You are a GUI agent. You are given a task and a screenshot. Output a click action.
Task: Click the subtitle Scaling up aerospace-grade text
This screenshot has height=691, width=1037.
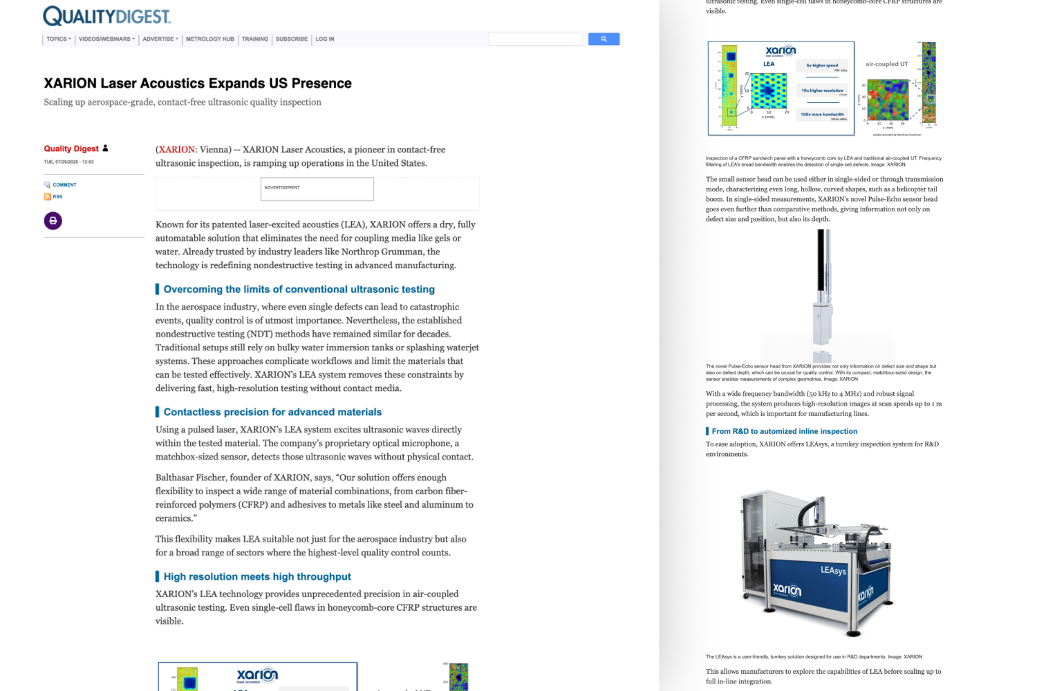(183, 102)
